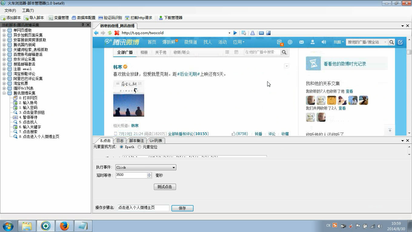Collapse the 腾讯微博采集 script node
The width and height of the screenshot is (412, 232).
click(4, 93)
